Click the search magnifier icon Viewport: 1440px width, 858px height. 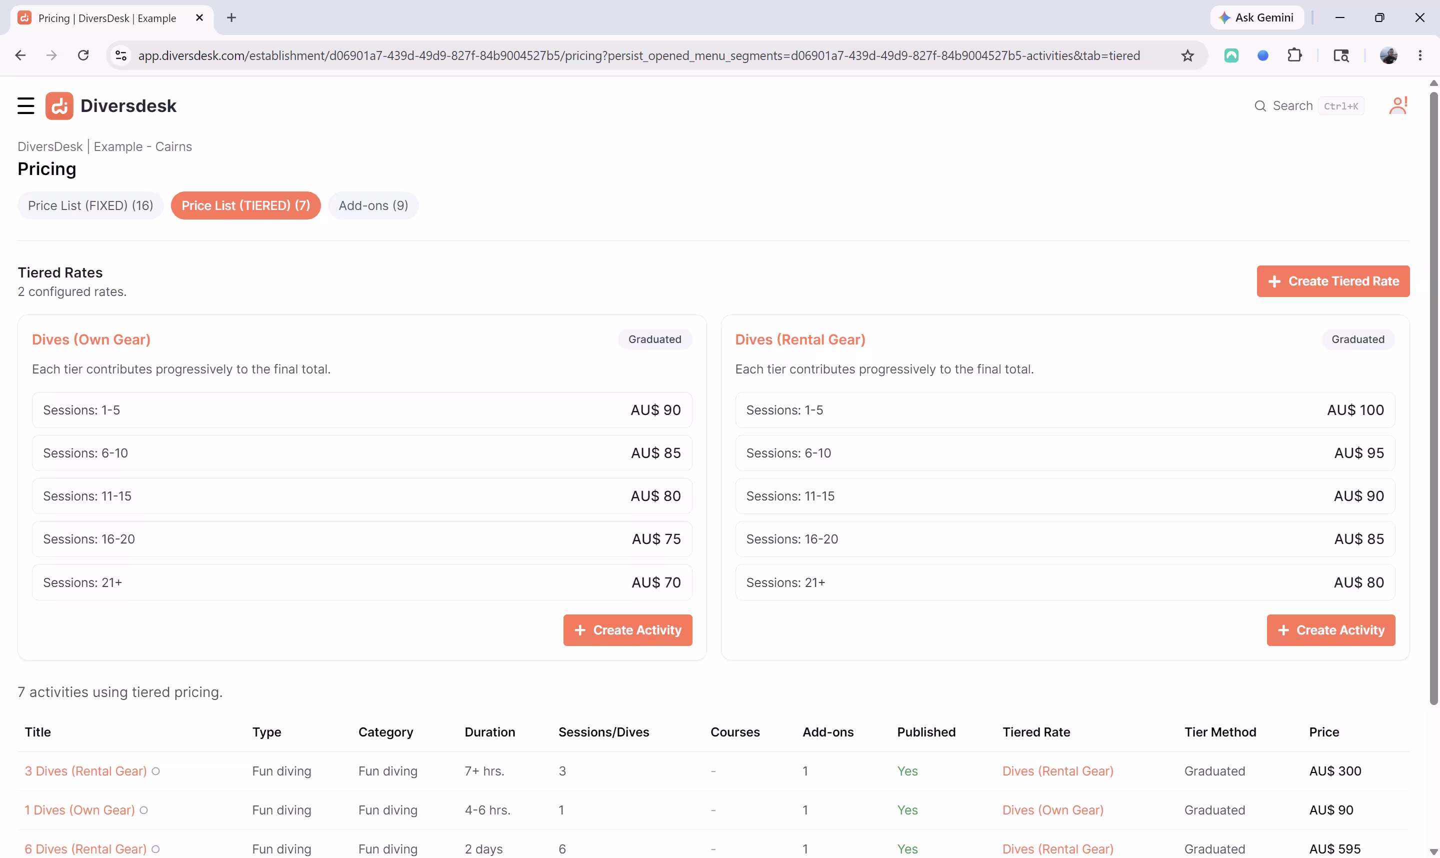[x=1260, y=106]
